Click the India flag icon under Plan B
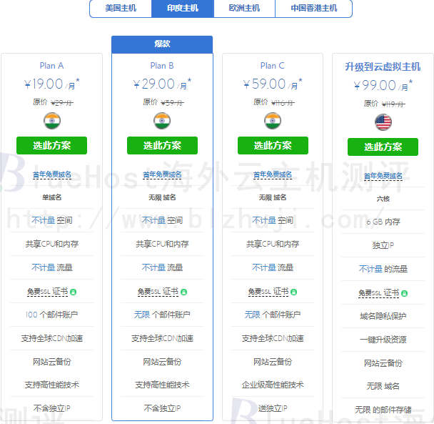The width and height of the screenshot is (434, 424). click(x=162, y=121)
